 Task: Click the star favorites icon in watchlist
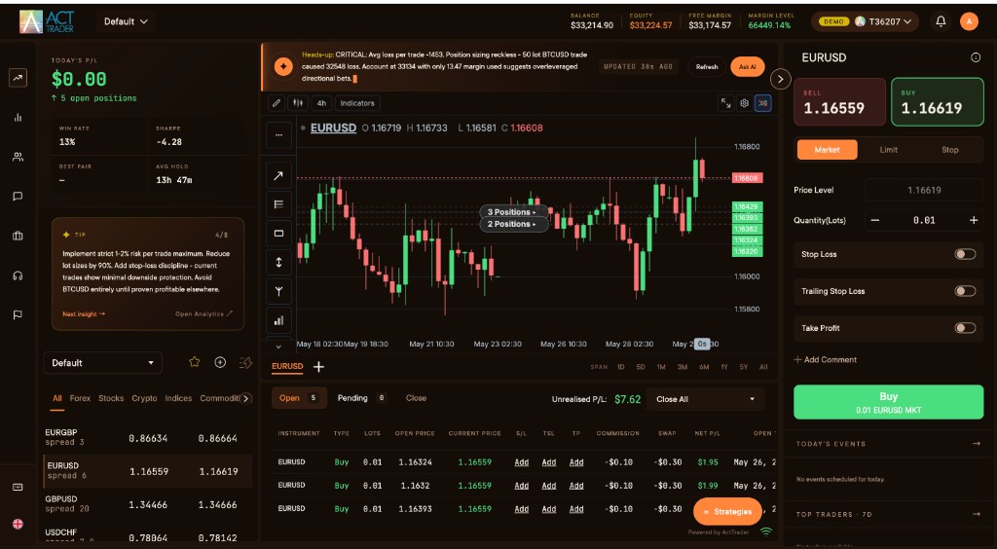pos(195,362)
